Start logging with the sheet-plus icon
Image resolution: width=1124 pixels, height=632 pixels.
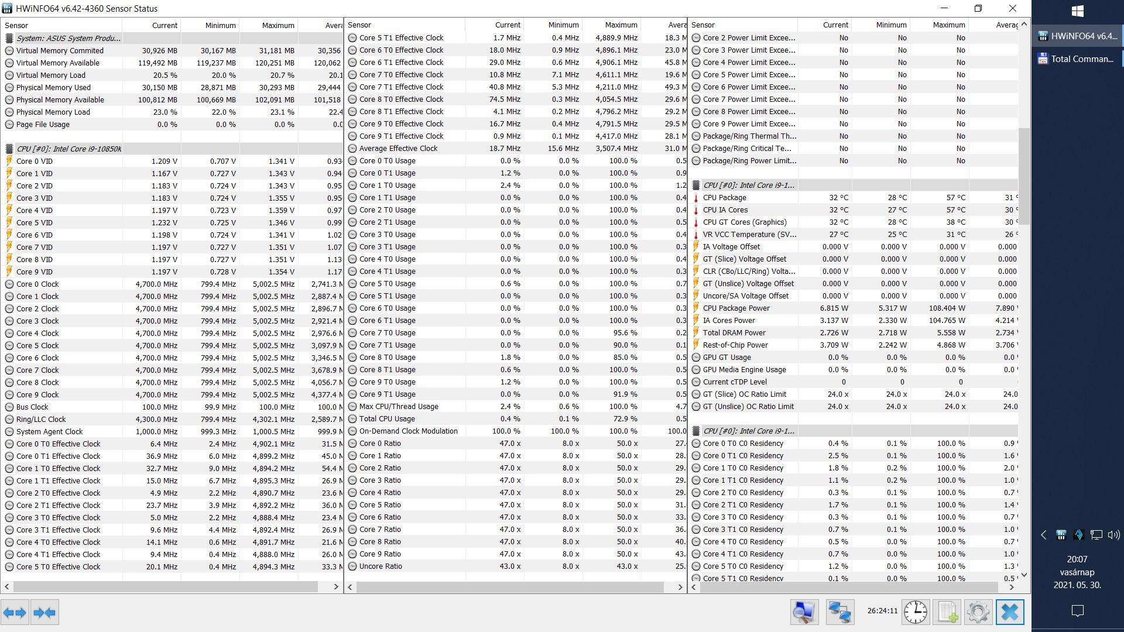(x=947, y=613)
